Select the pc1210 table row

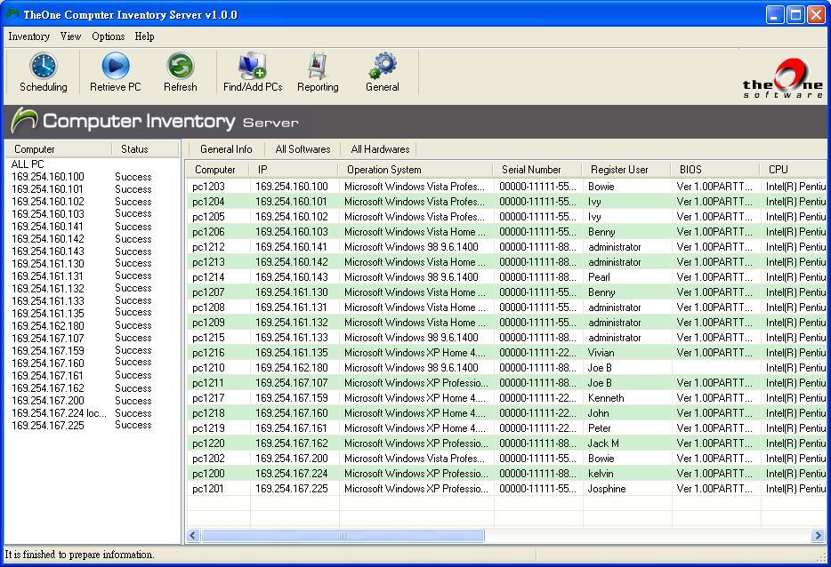pyautogui.click(x=508, y=367)
